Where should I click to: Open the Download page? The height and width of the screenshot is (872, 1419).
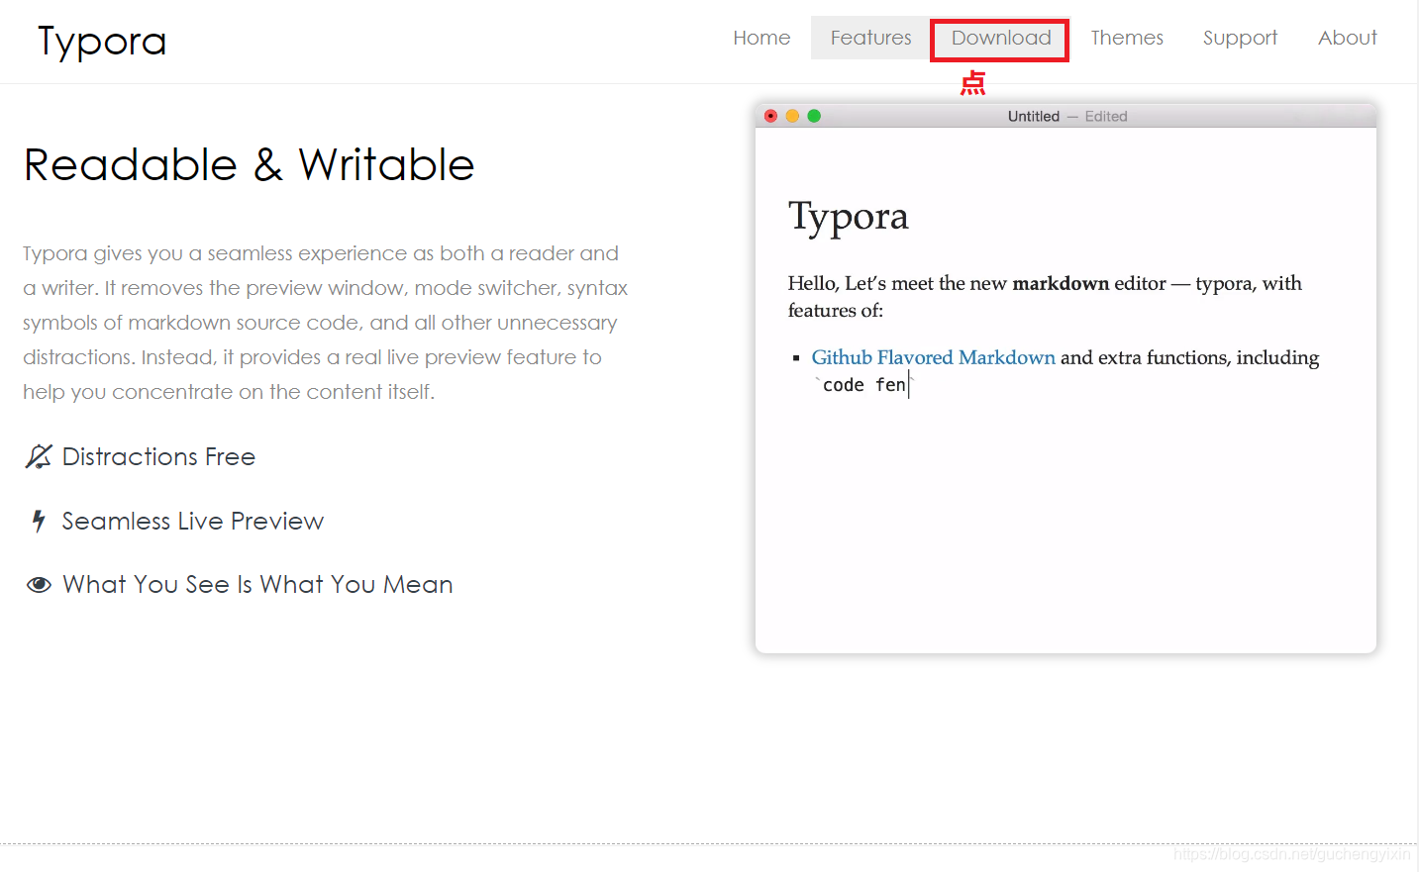pos(1001,38)
